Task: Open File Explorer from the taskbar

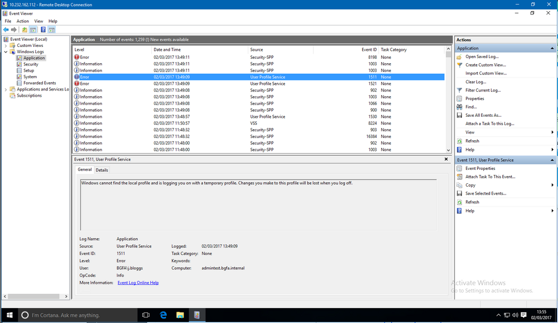Action: click(x=180, y=315)
